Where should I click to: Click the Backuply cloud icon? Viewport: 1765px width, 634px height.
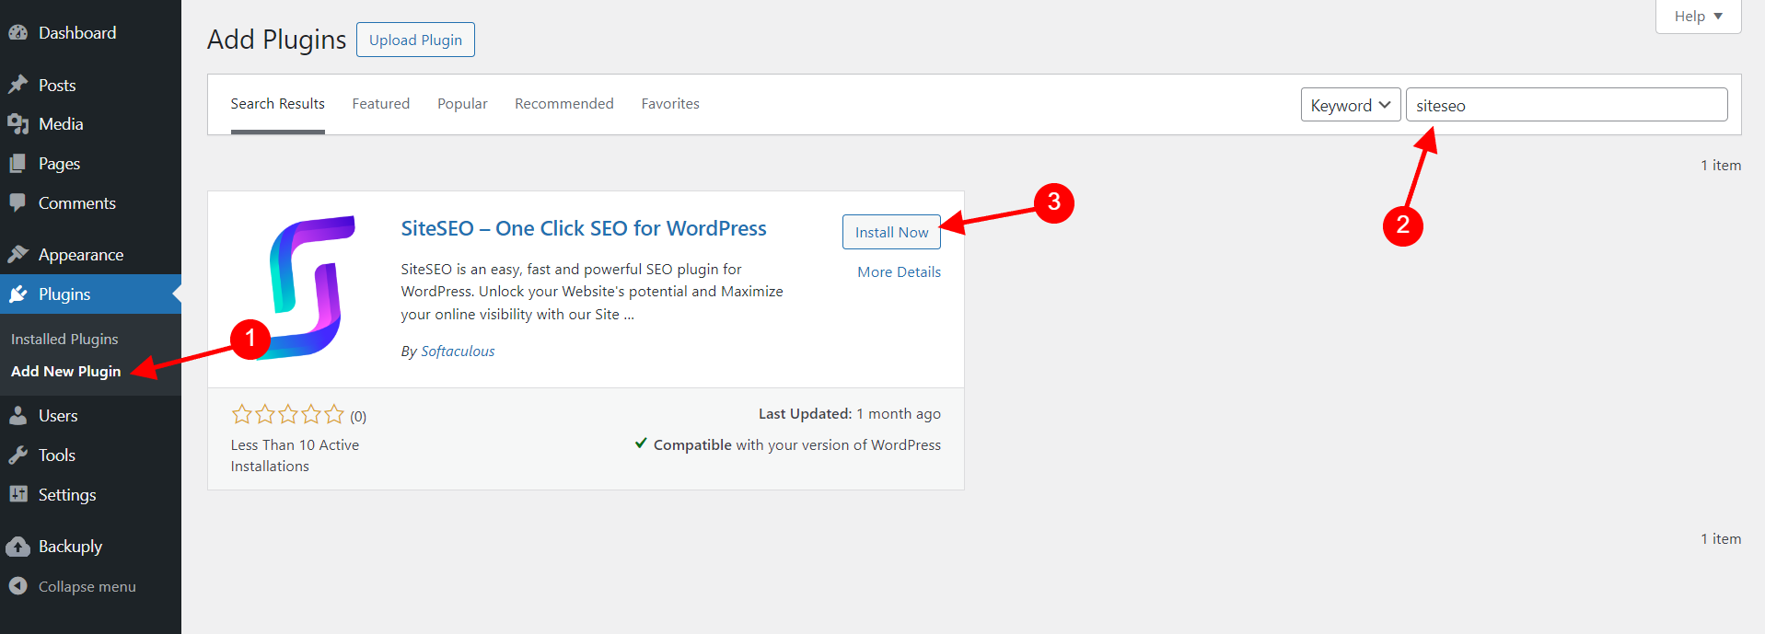(x=18, y=547)
